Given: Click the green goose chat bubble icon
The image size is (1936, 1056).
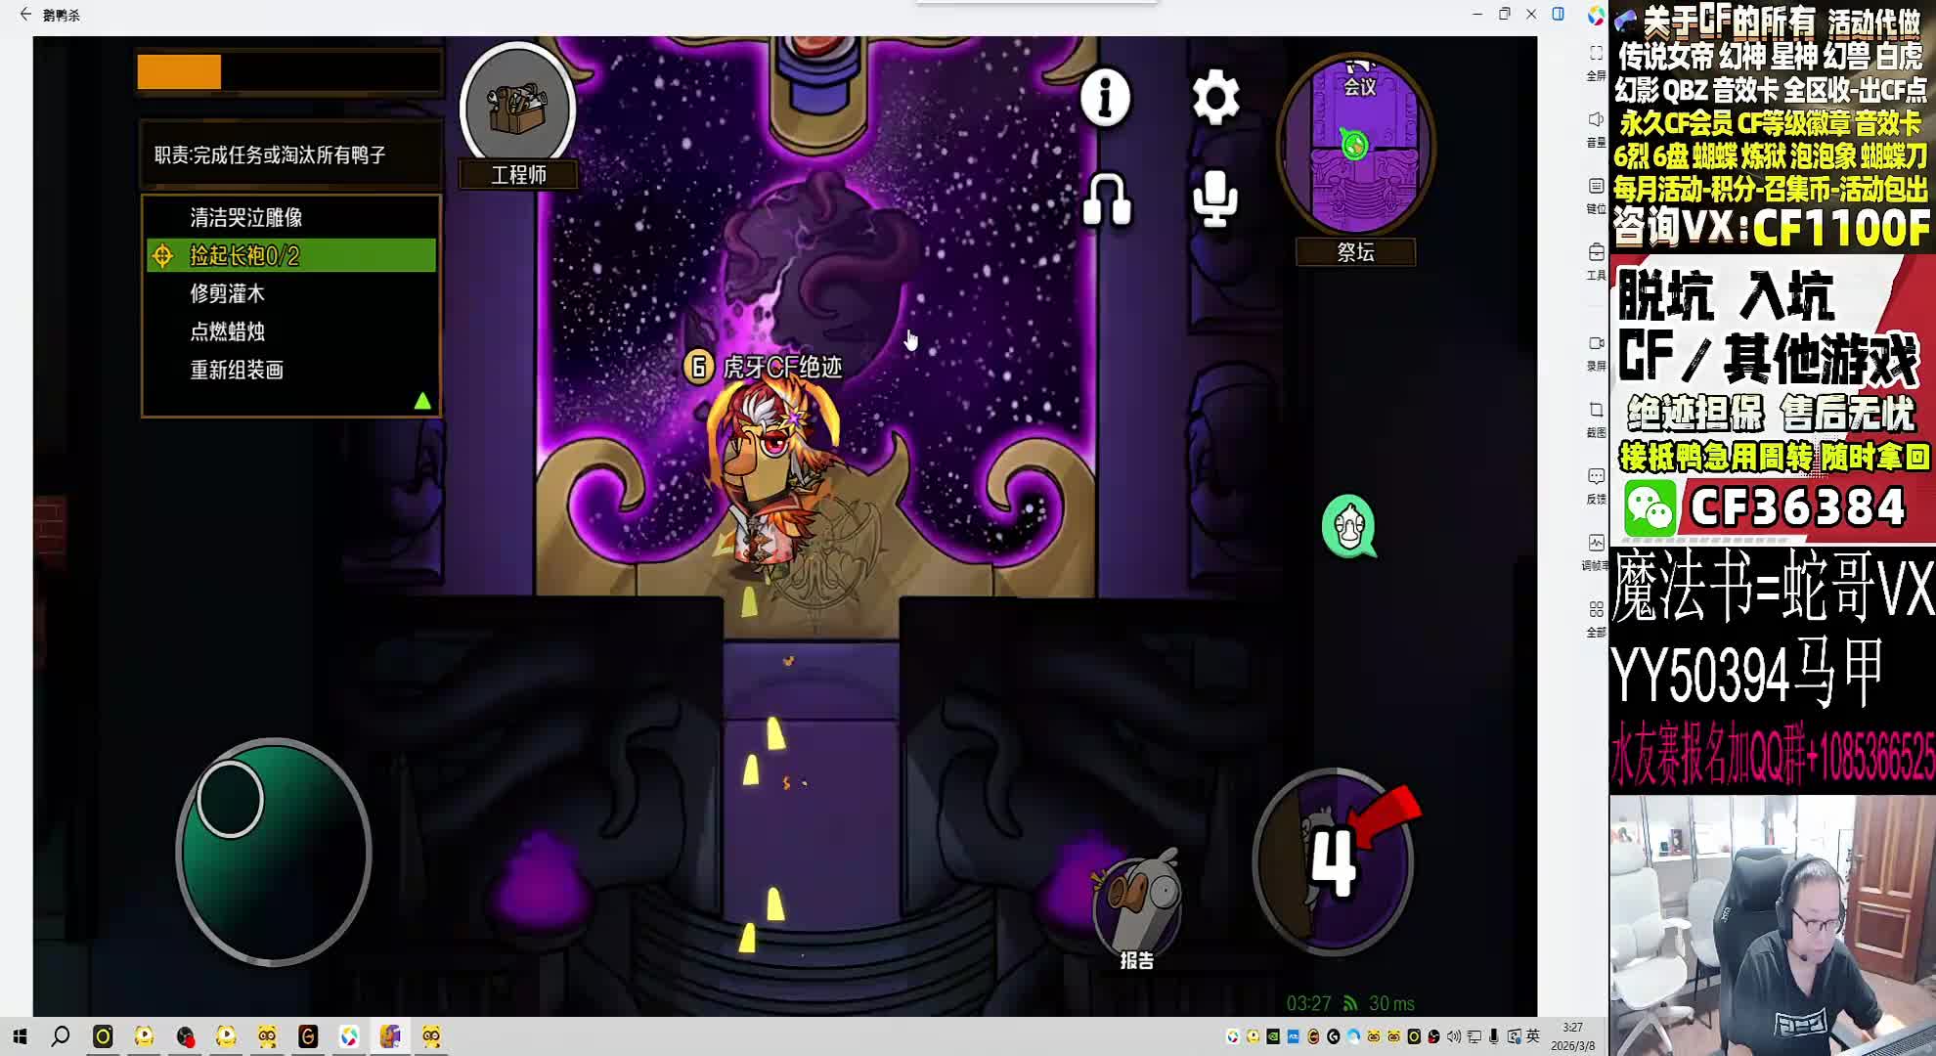Looking at the screenshot, I should click(1349, 526).
